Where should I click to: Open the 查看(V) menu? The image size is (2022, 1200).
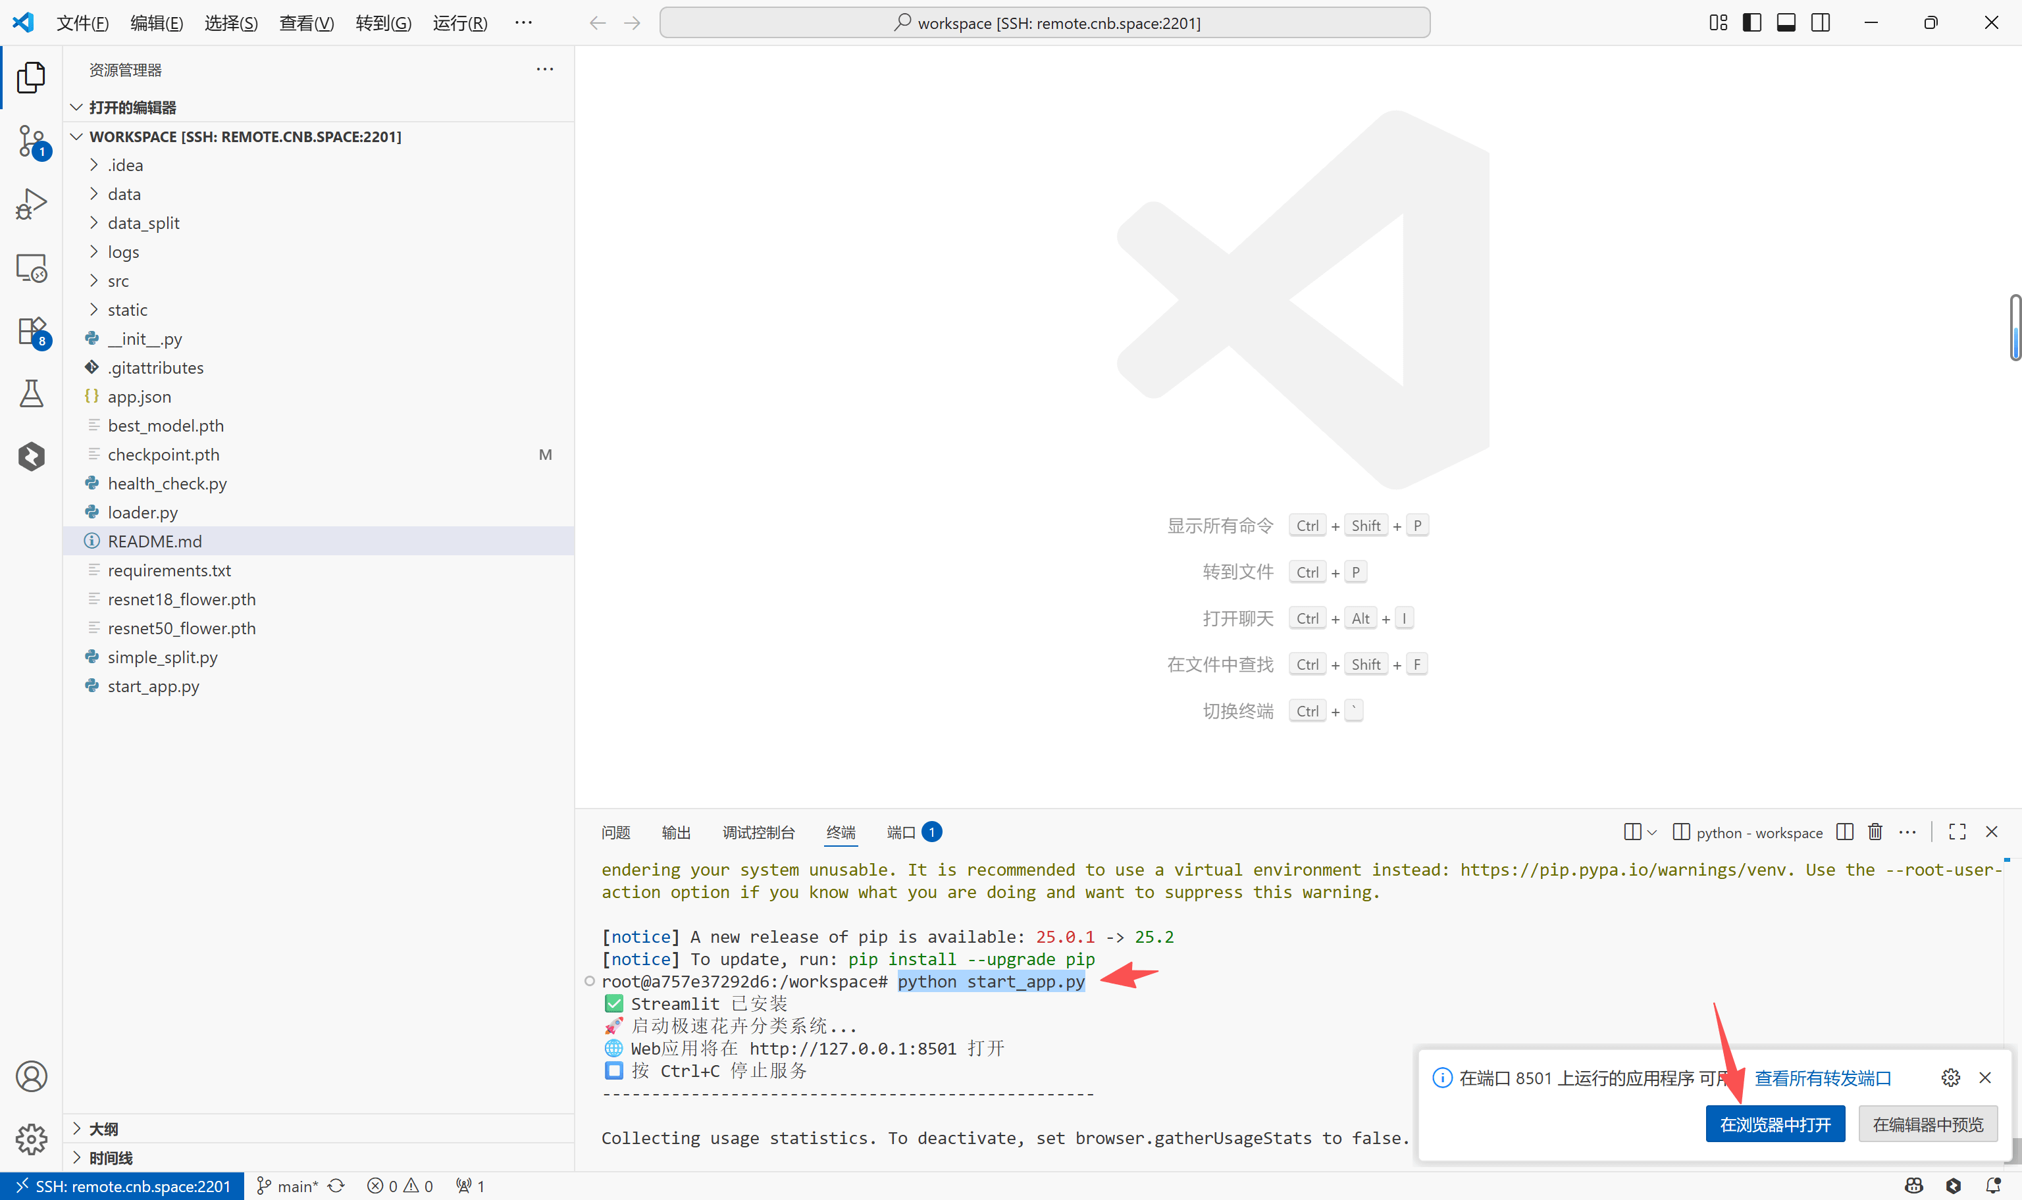pyautogui.click(x=305, y=22)
